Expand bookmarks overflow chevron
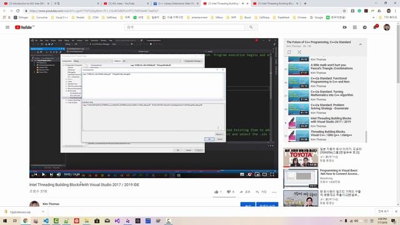The height and width of the screenshot is (225, 400). coord(374,17)
